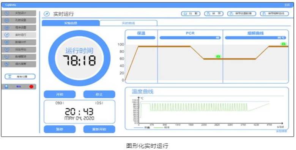Click the red status indicator dot
The image size is (296, 150).
pos(31,87)
